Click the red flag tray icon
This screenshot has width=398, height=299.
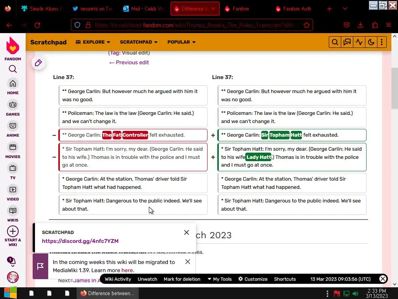click(337, 294)
